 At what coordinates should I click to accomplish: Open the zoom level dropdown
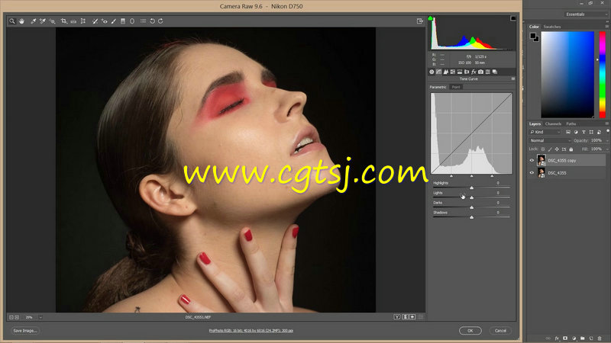coord(40,317)
